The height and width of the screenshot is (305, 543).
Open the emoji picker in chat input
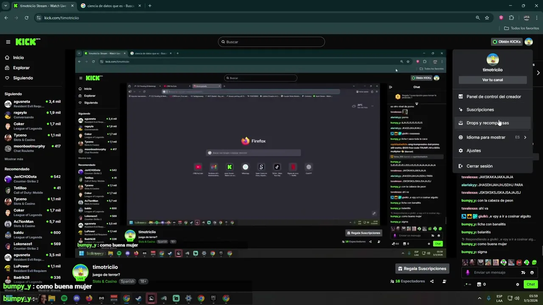(532, 272)
